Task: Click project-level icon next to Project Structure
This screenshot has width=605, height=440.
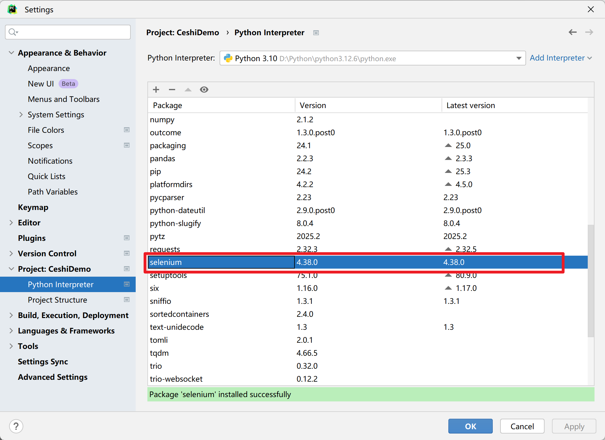Action: 127,300
